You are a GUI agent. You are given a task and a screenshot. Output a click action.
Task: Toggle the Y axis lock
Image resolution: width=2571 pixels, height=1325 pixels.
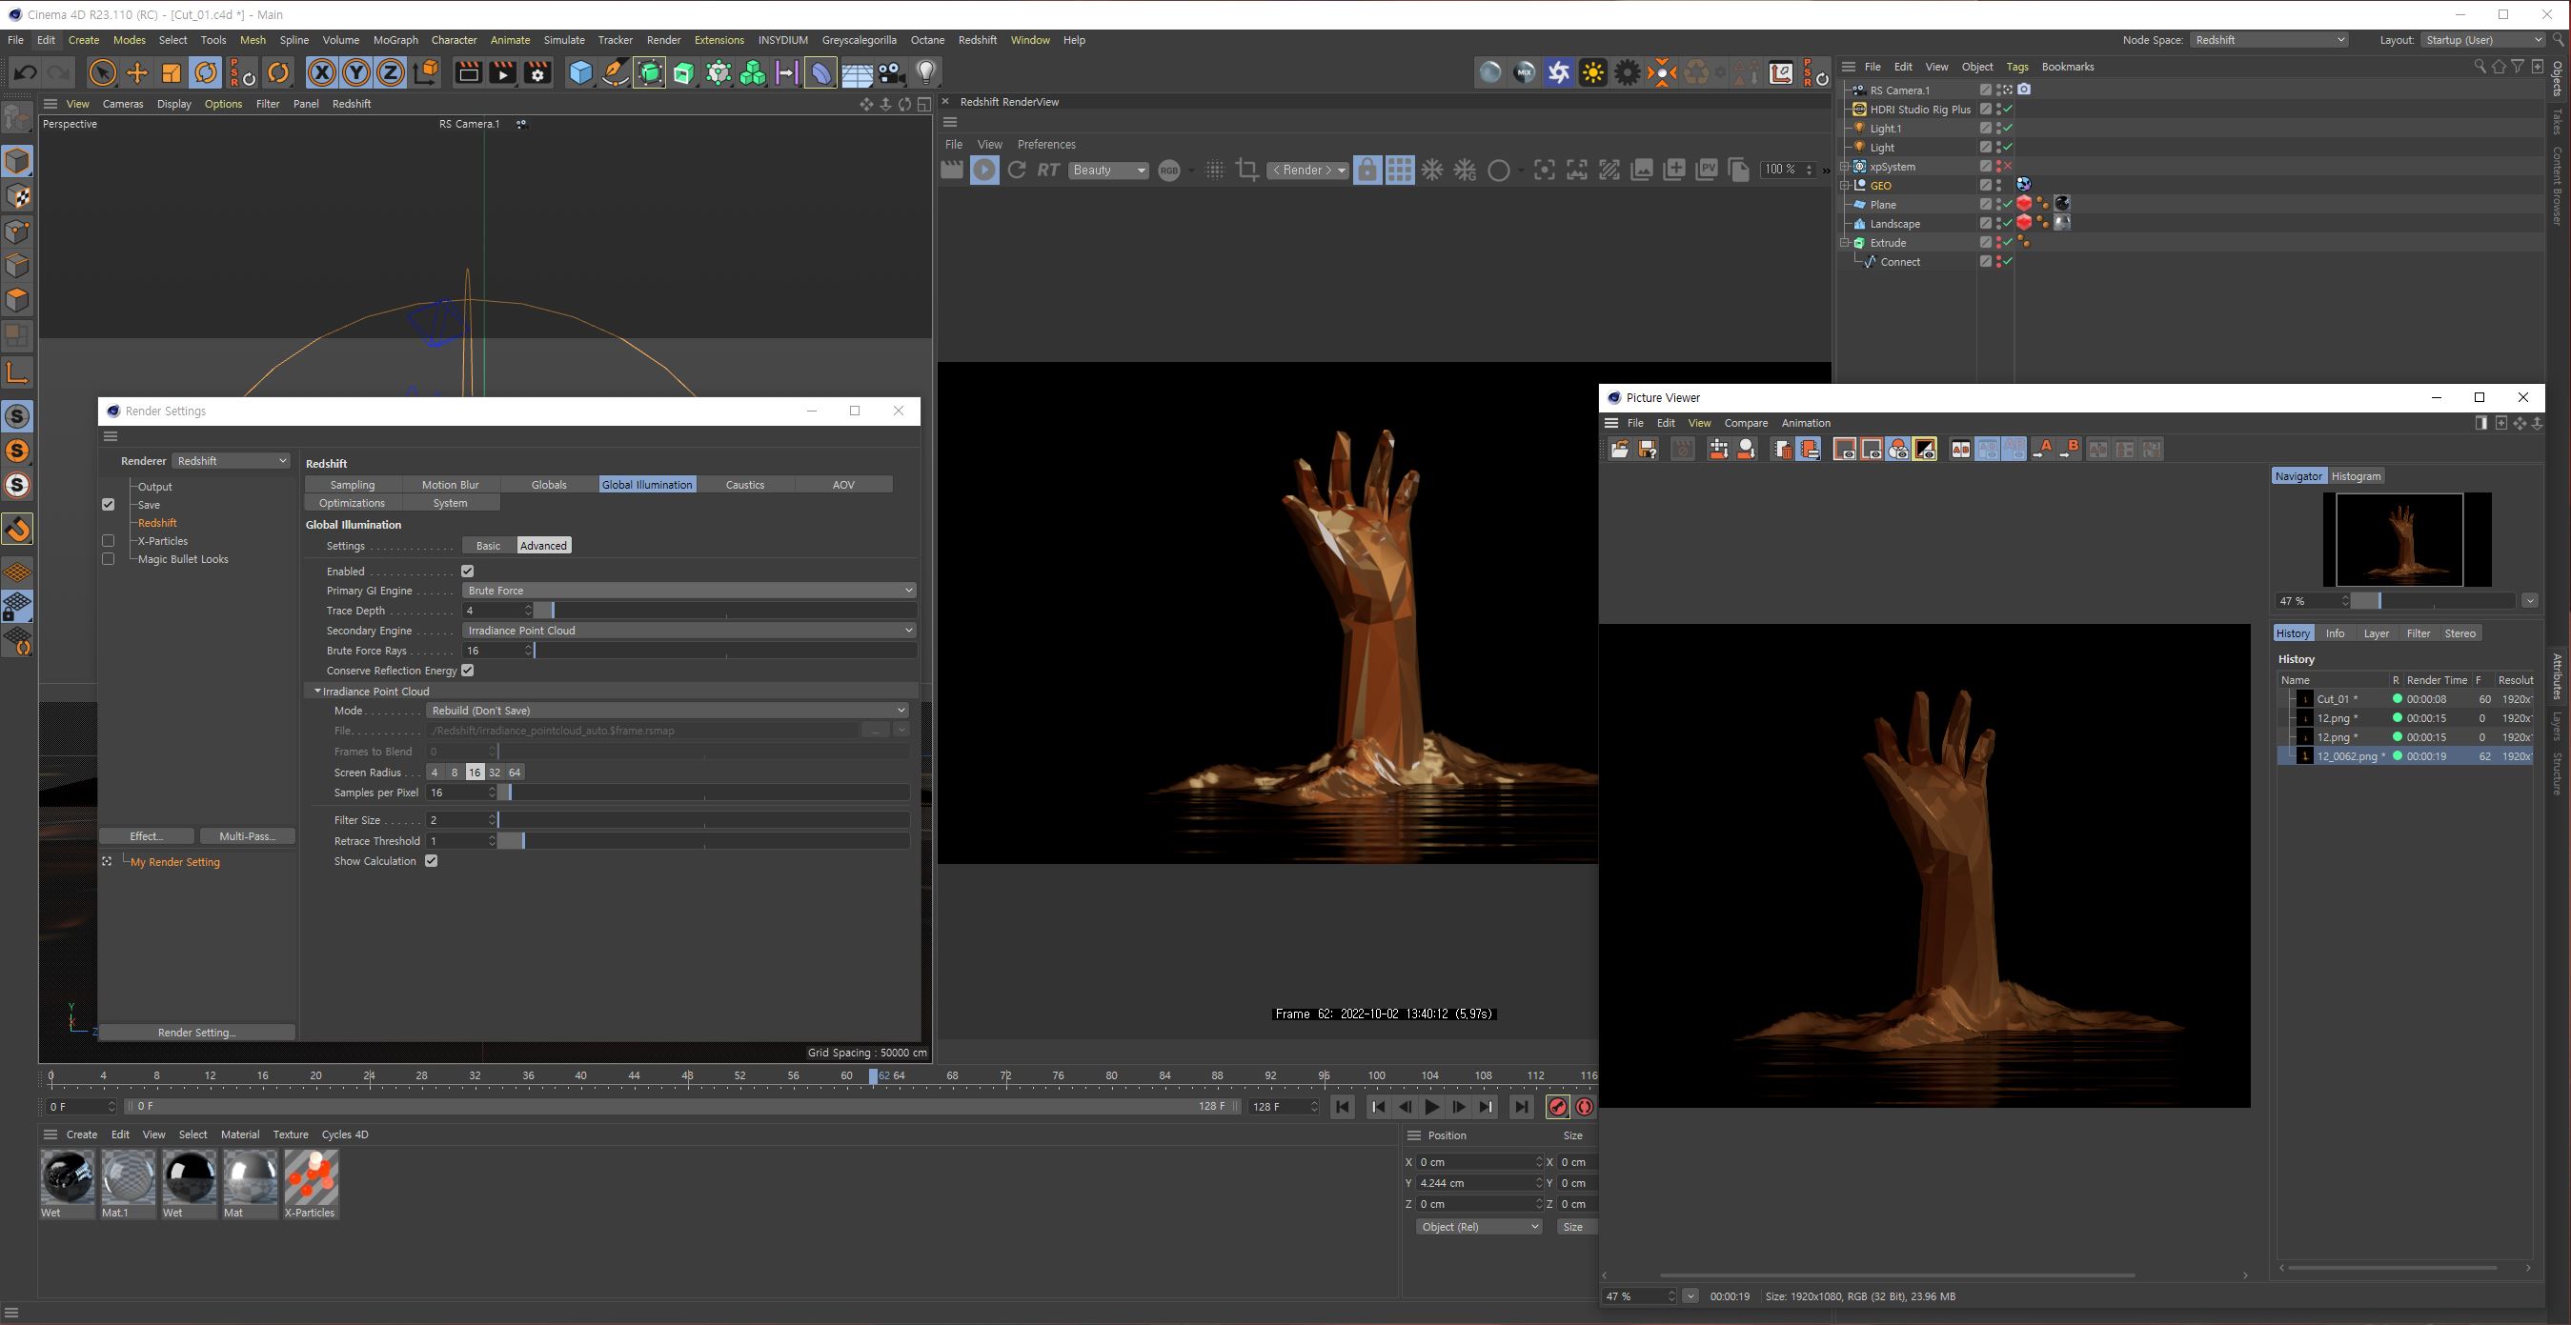click(x=356, y=72)
